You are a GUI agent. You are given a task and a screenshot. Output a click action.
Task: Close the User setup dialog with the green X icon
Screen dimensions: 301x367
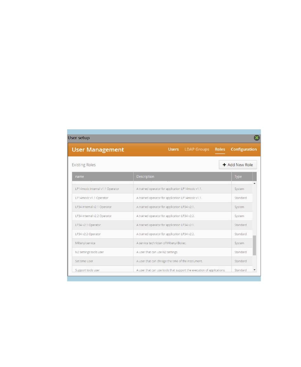[257, 138]
